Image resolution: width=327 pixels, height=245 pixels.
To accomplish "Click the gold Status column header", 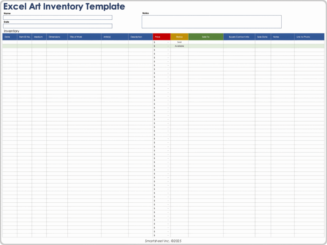I will (179, 37).
